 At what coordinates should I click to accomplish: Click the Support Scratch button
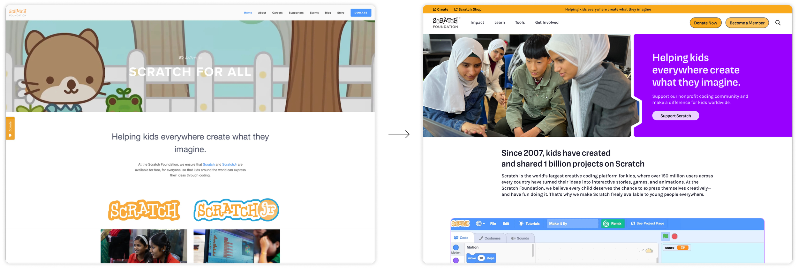coord(675,116)
